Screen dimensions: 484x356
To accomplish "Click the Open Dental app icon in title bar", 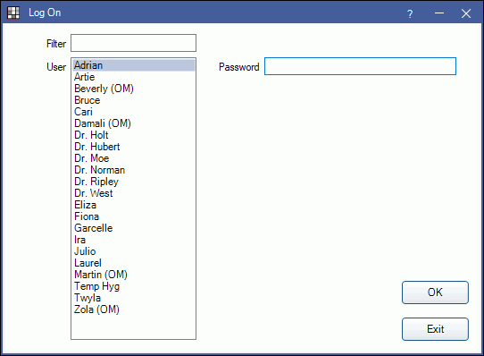I will 13,13.
